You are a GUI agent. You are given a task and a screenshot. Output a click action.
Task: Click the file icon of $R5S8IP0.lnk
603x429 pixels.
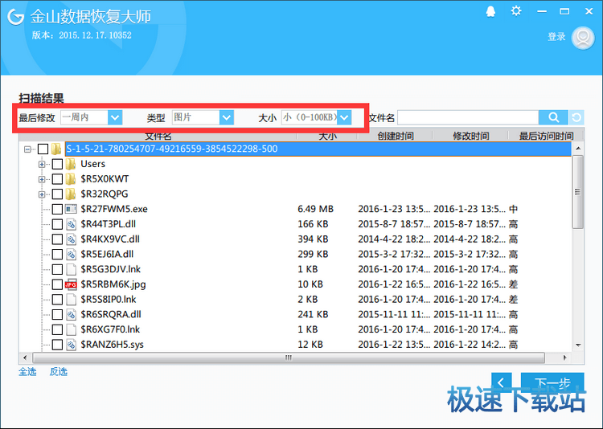click(x=71, y=300)
